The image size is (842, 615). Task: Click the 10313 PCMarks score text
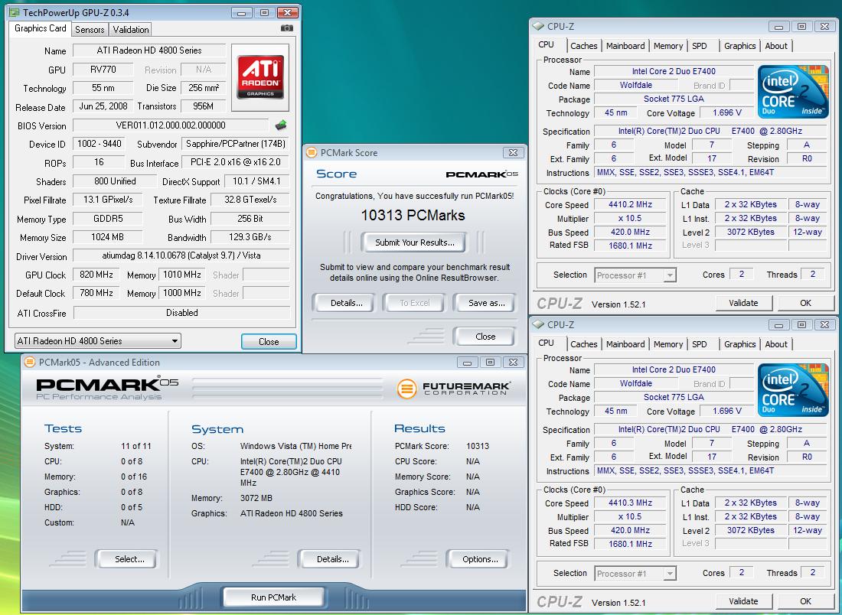click(x=413, y=215)
